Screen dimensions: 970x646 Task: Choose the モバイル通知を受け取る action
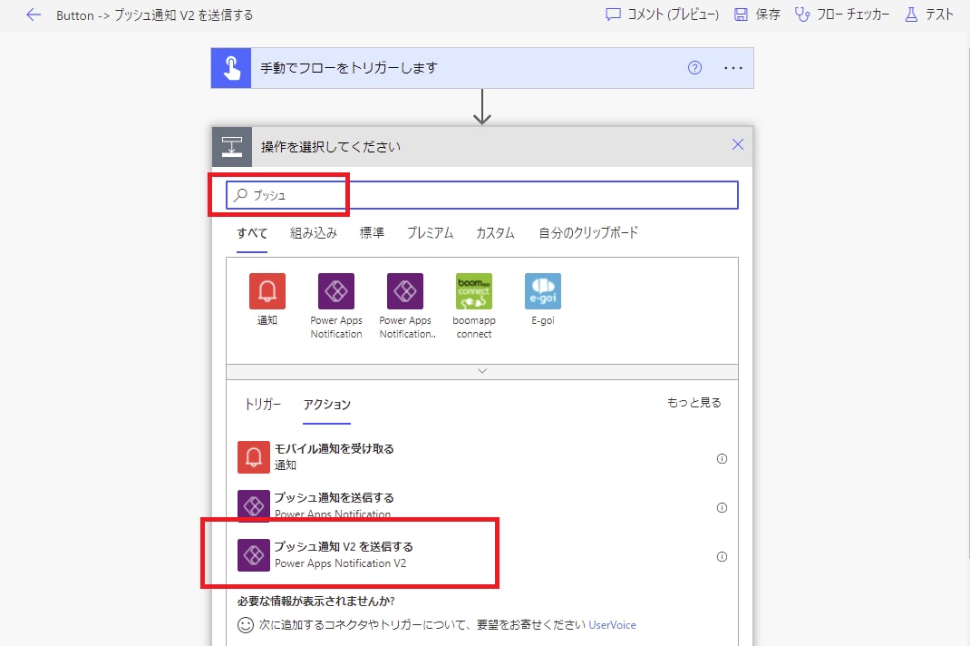point(482,457)
